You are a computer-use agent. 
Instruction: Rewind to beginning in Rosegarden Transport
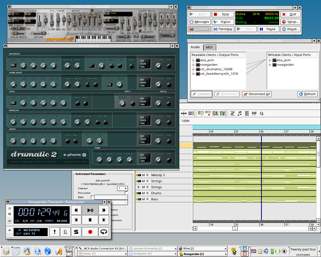(76, 220)
